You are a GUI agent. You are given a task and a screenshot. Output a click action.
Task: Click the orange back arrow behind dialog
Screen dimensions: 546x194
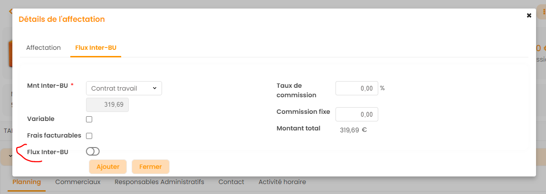10,10
